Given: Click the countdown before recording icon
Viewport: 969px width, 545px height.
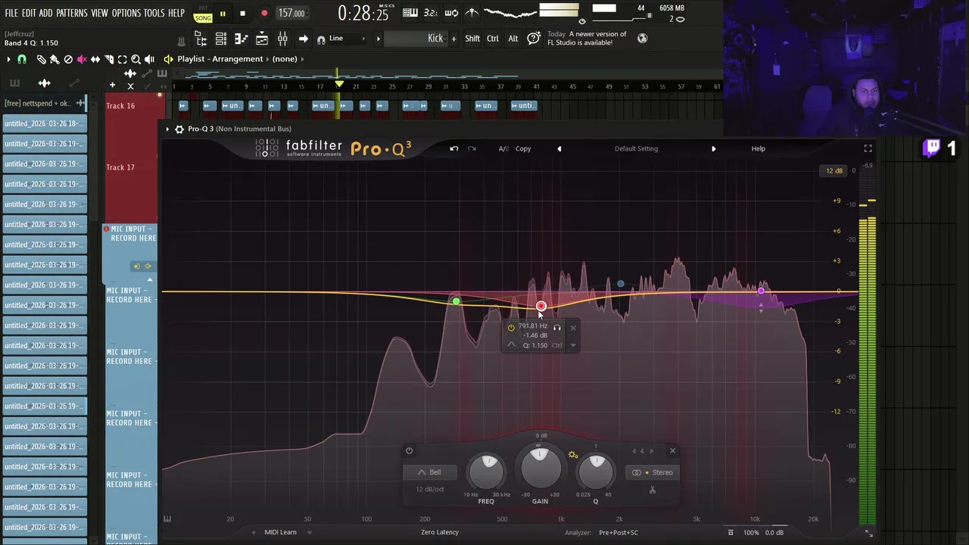Looking at the screenshot, I should tap(430, 13).
